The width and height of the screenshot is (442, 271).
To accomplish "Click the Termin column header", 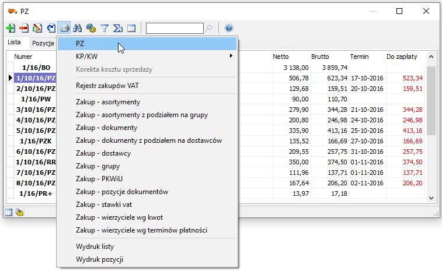I will [359, 57].
